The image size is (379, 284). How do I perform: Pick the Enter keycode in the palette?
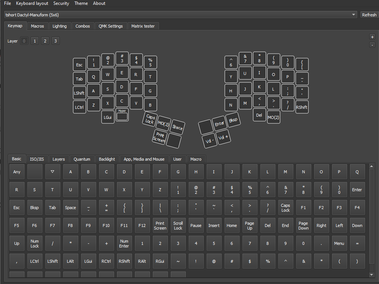pos(357,190)
